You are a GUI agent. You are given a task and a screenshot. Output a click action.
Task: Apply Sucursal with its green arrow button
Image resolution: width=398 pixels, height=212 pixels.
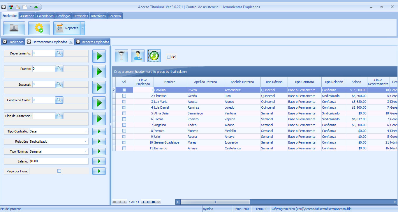coord(99,87)
